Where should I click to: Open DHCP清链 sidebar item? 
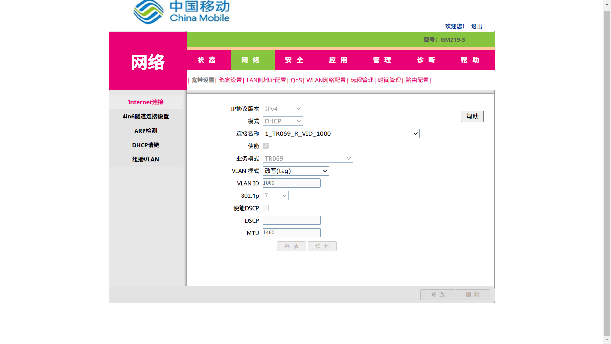(146, 145)
